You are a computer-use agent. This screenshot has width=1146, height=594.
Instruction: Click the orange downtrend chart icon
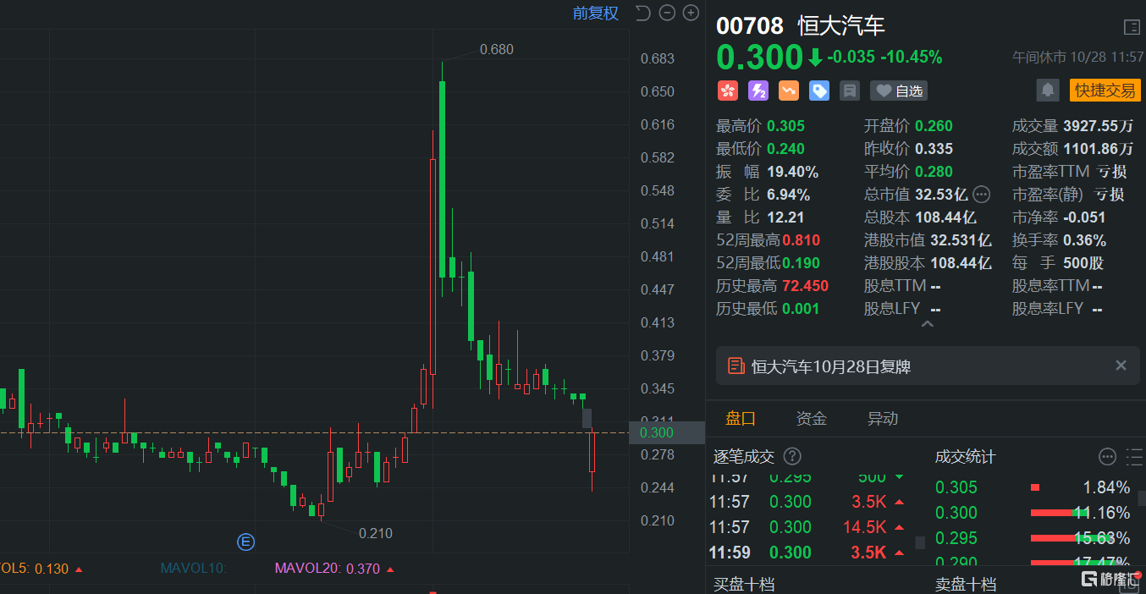[788, 91]
